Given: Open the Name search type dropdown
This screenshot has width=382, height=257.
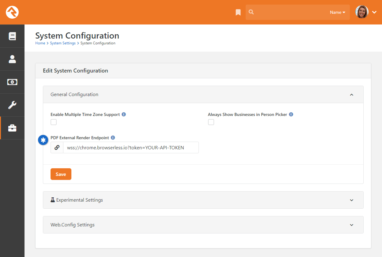Looking at the screenshot, I should click(x=338, y=12).
